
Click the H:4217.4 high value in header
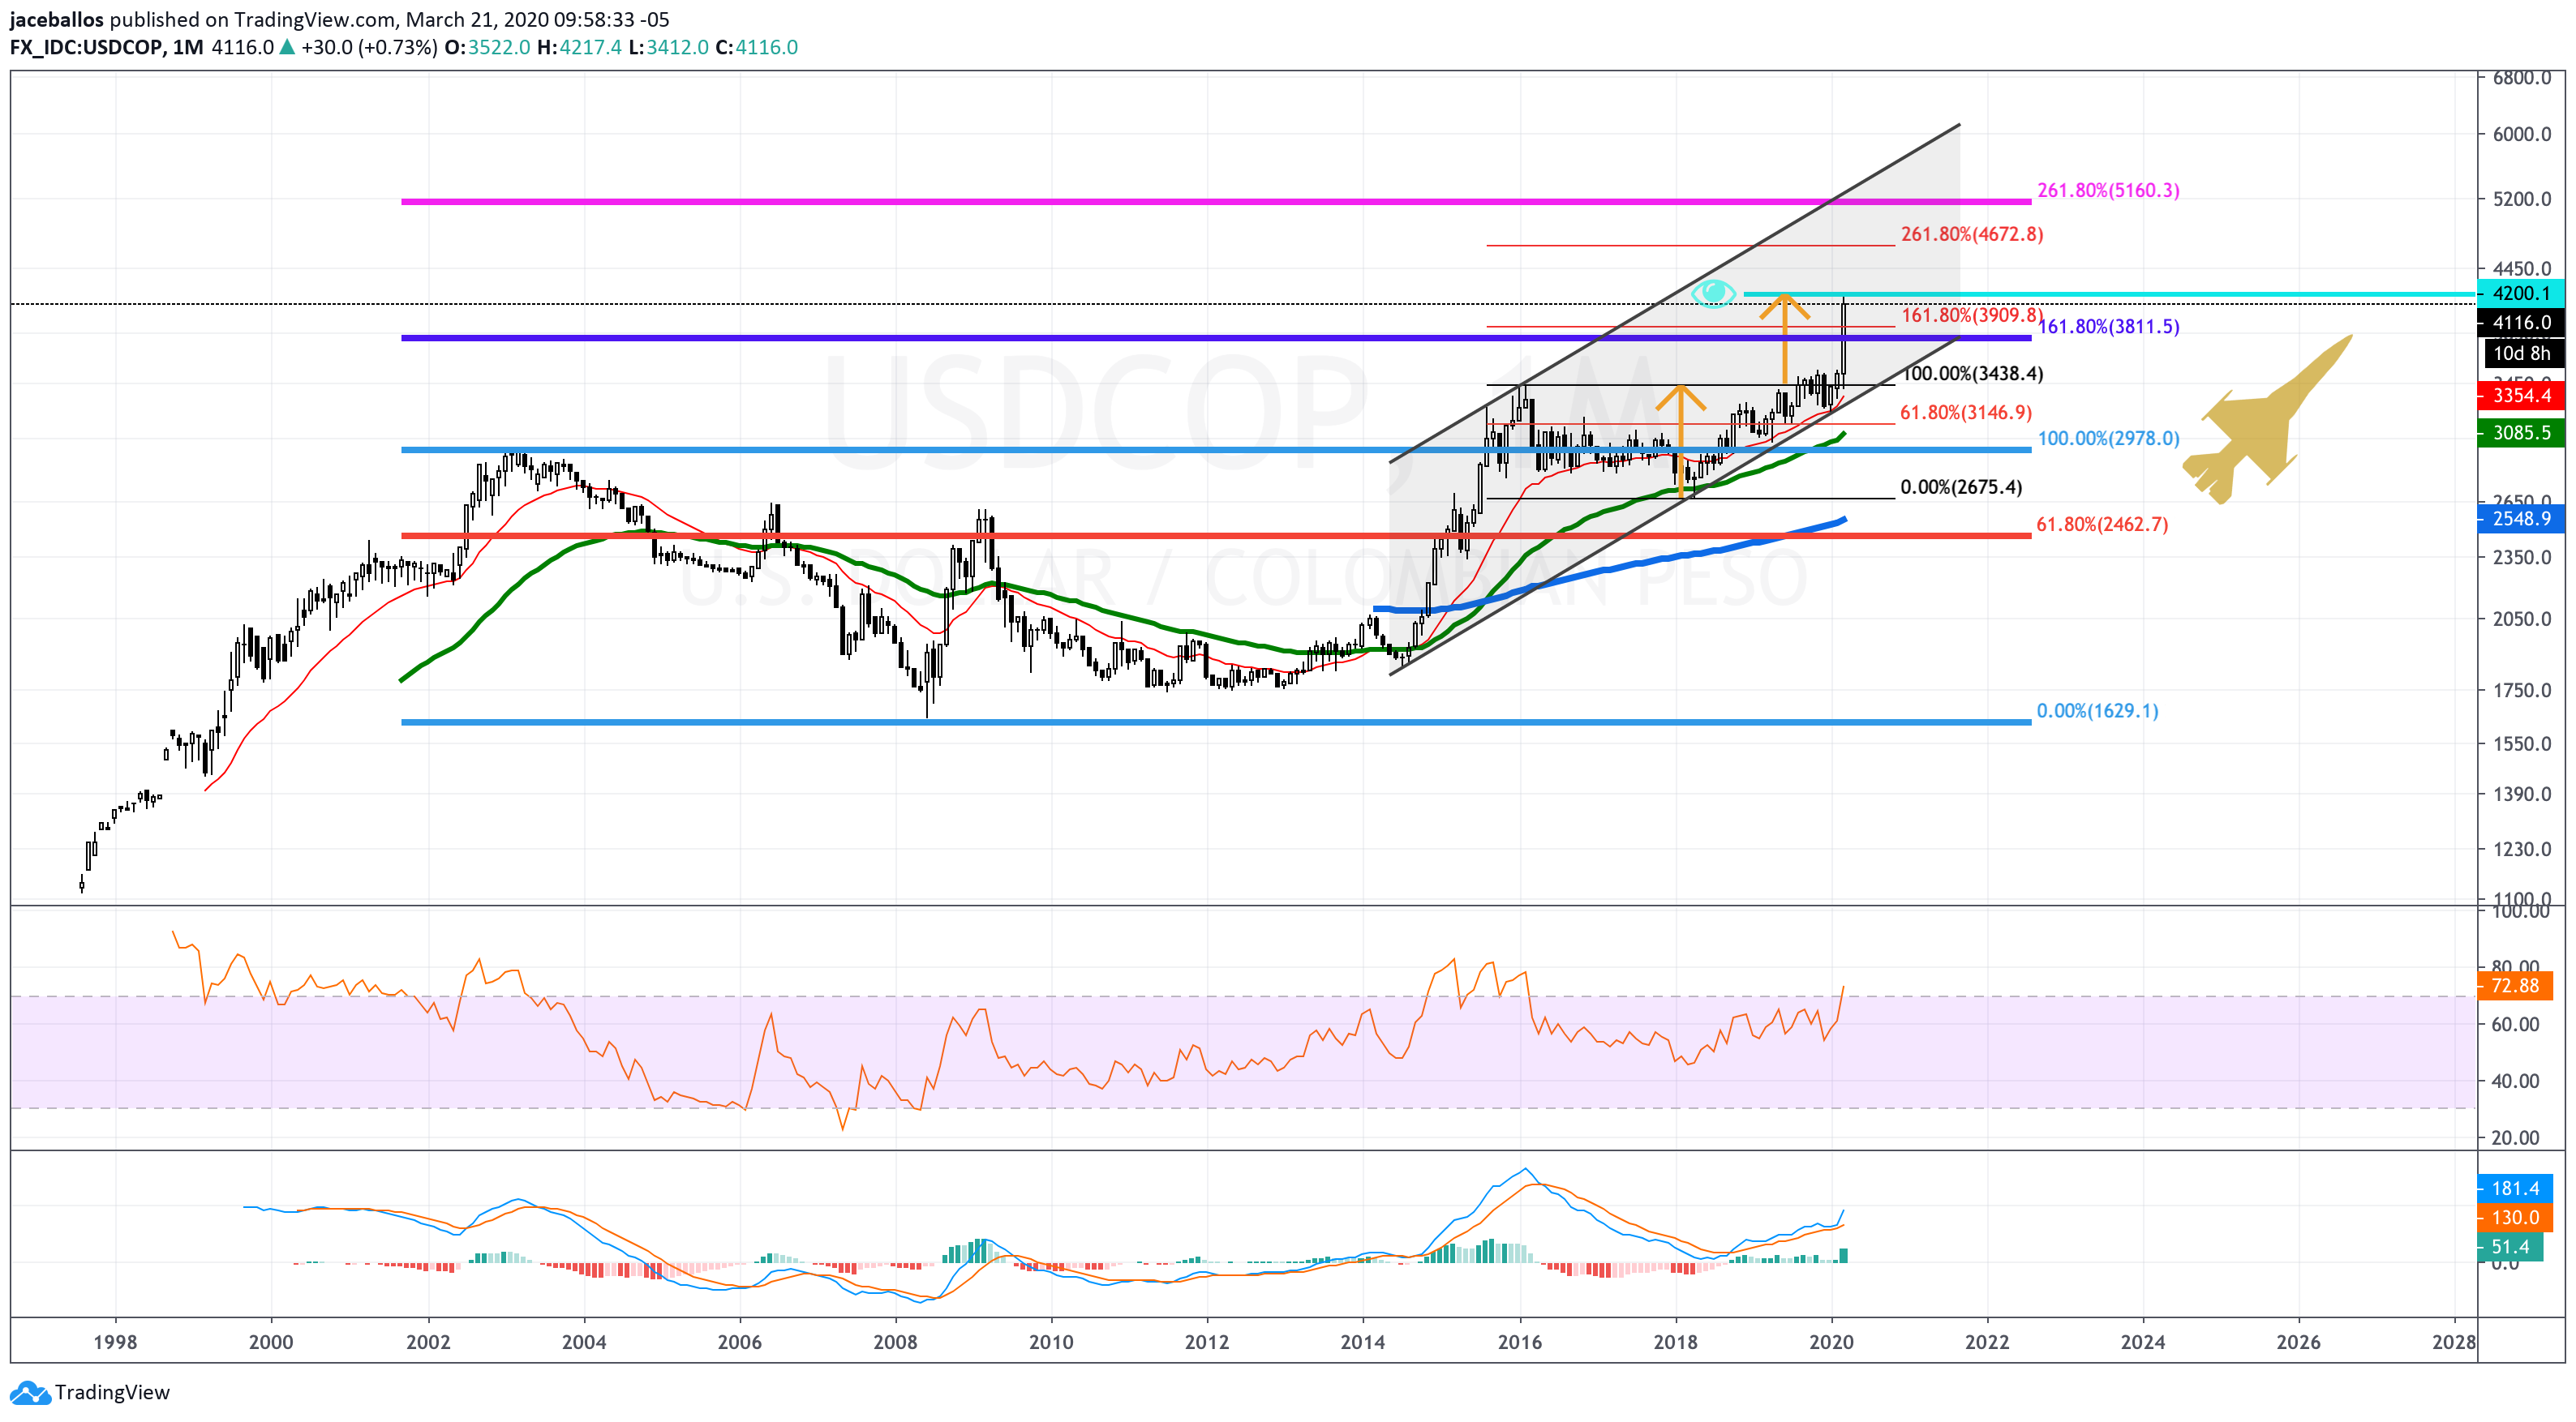tap(579, 47)
